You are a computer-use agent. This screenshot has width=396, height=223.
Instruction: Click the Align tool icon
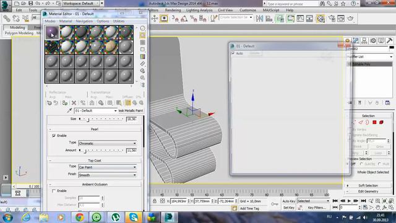pos(269,19)
